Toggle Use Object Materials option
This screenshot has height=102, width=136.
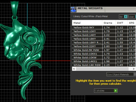121,75
